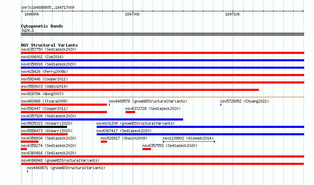Select the red bar for nsv6357750

point(162,53)
